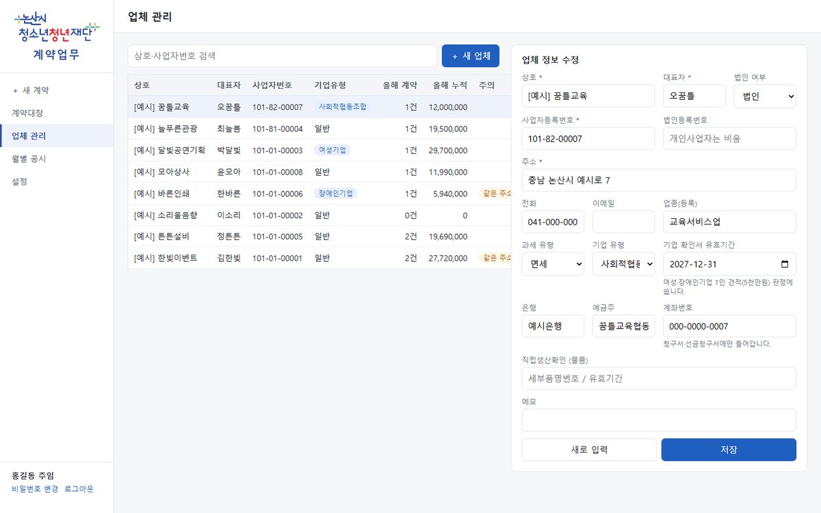821x513 pixels.
Task: Select the [예시] 한빛이벤트 table row
Action: [x=320, y=258]
